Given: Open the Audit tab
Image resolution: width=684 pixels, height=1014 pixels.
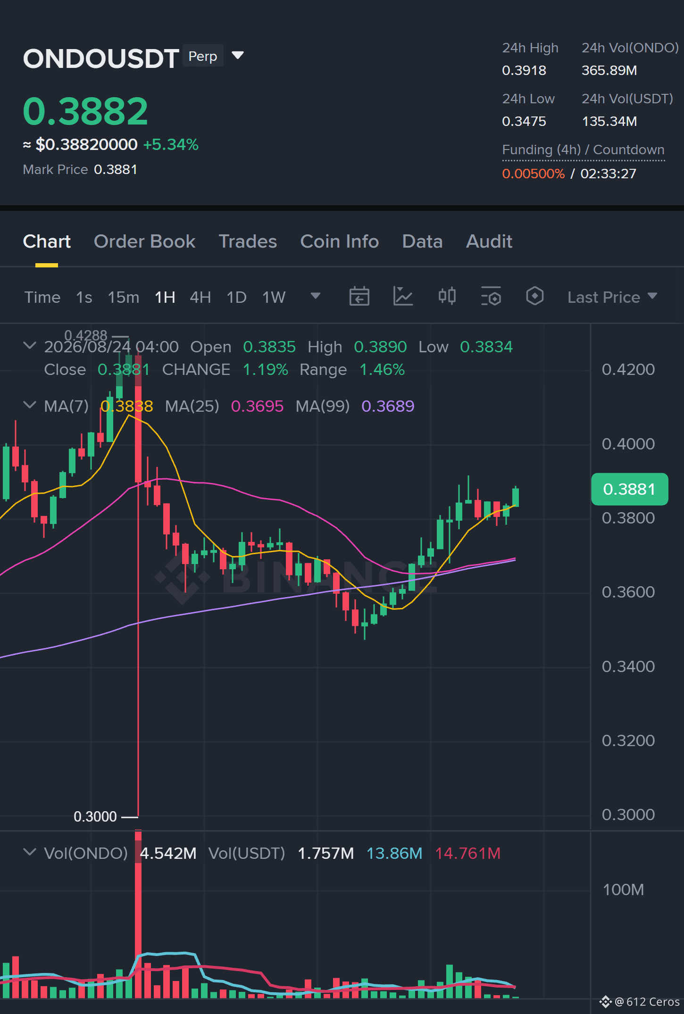Looking at the screenshot, I should (489, 241).
